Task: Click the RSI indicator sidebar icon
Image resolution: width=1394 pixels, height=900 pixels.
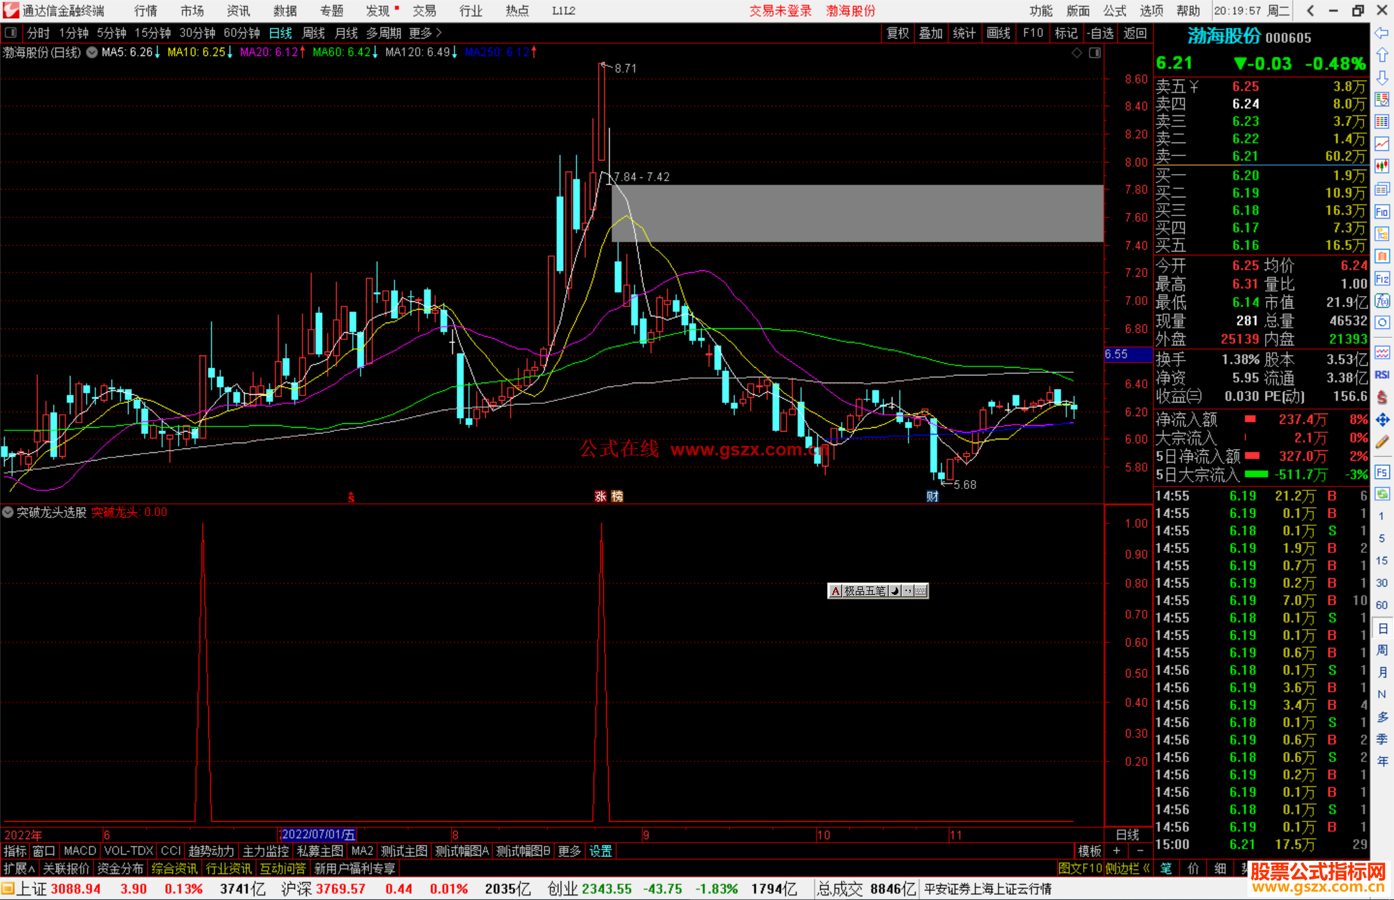Action: coord(1382,375)
